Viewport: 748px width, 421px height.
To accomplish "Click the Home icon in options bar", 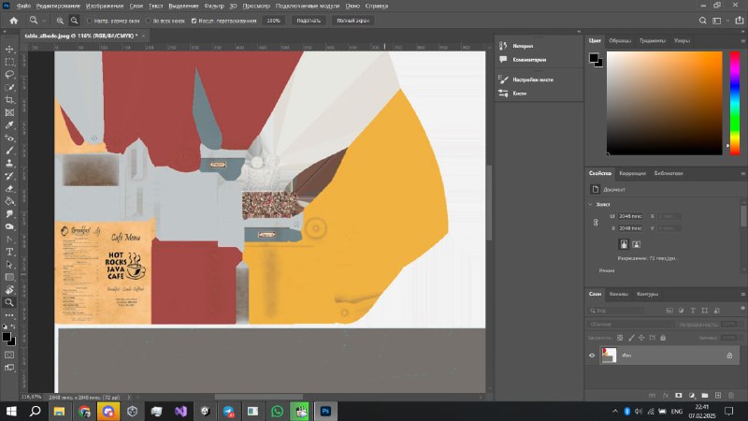I will coord(14,21).
